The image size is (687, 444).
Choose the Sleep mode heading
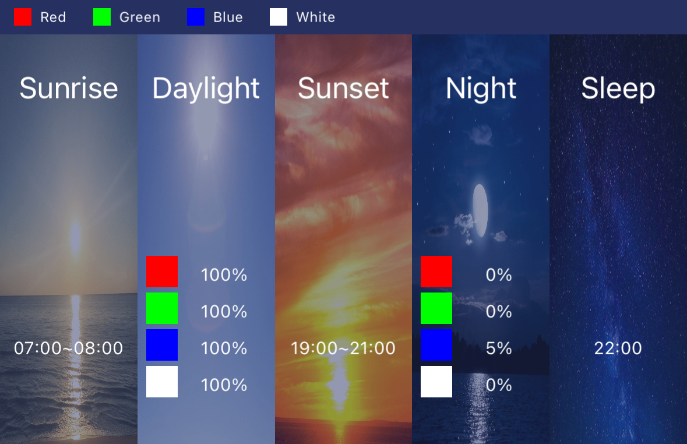(618, 89)
